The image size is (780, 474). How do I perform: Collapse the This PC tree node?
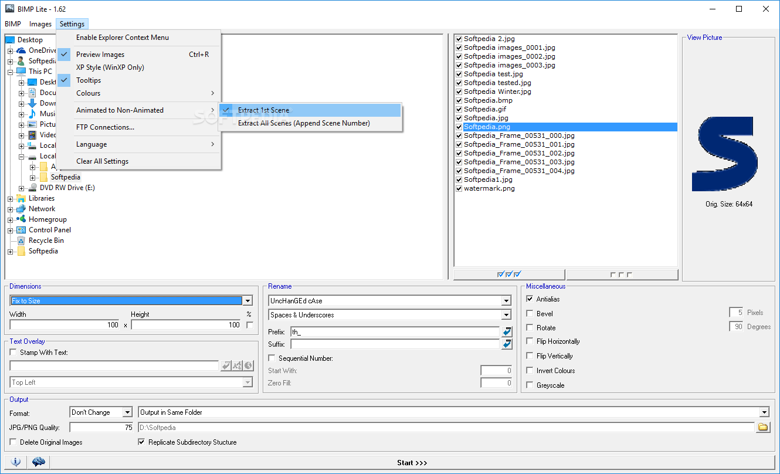(10, 72)
